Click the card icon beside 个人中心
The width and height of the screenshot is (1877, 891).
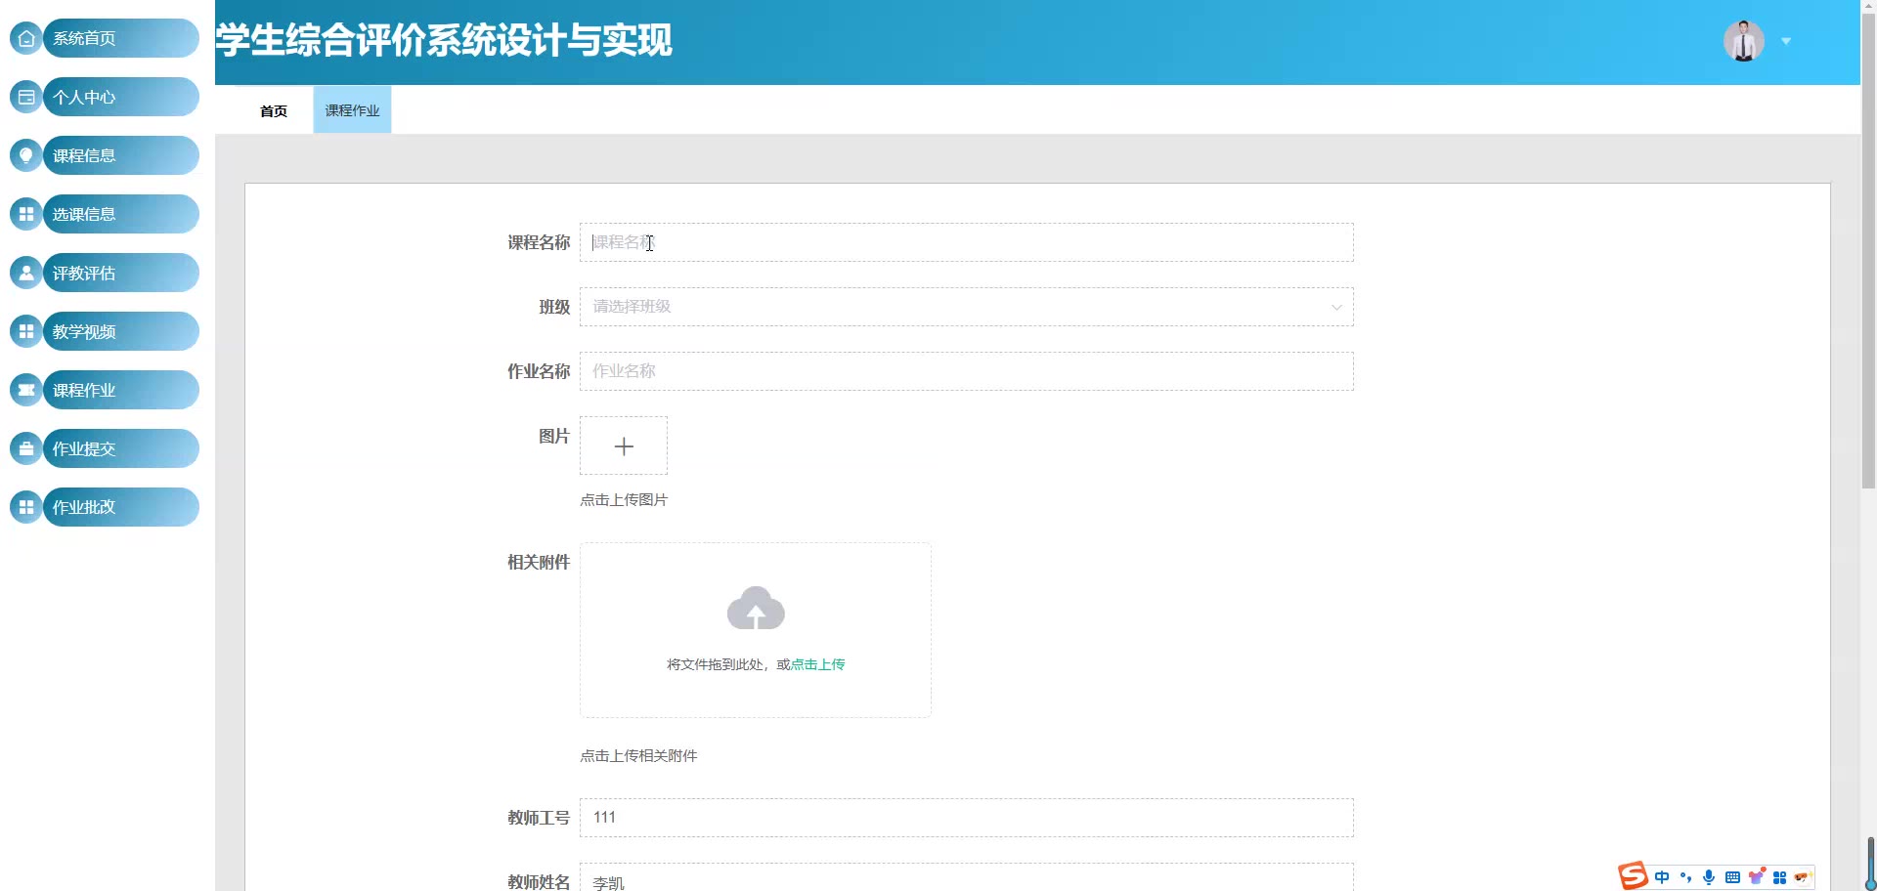click(x=26, y=97)
